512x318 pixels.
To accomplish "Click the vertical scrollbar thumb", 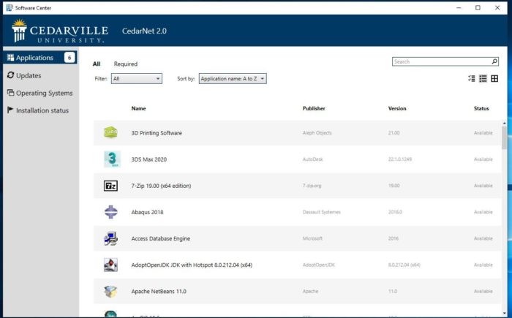I will (x=505, y=137).
